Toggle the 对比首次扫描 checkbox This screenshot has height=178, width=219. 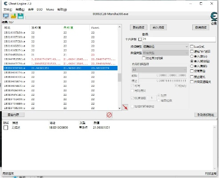144,58
